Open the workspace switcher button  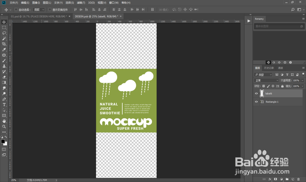299,9
